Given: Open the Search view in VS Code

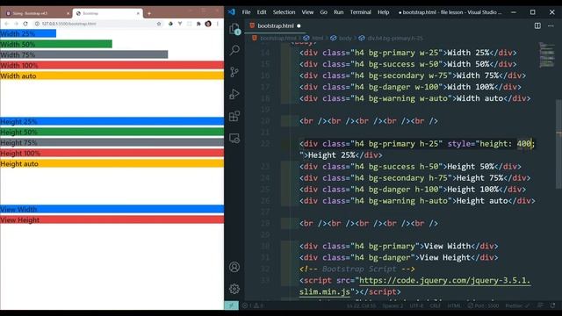Looking at the screenshot, I should [x=234, y=50].
